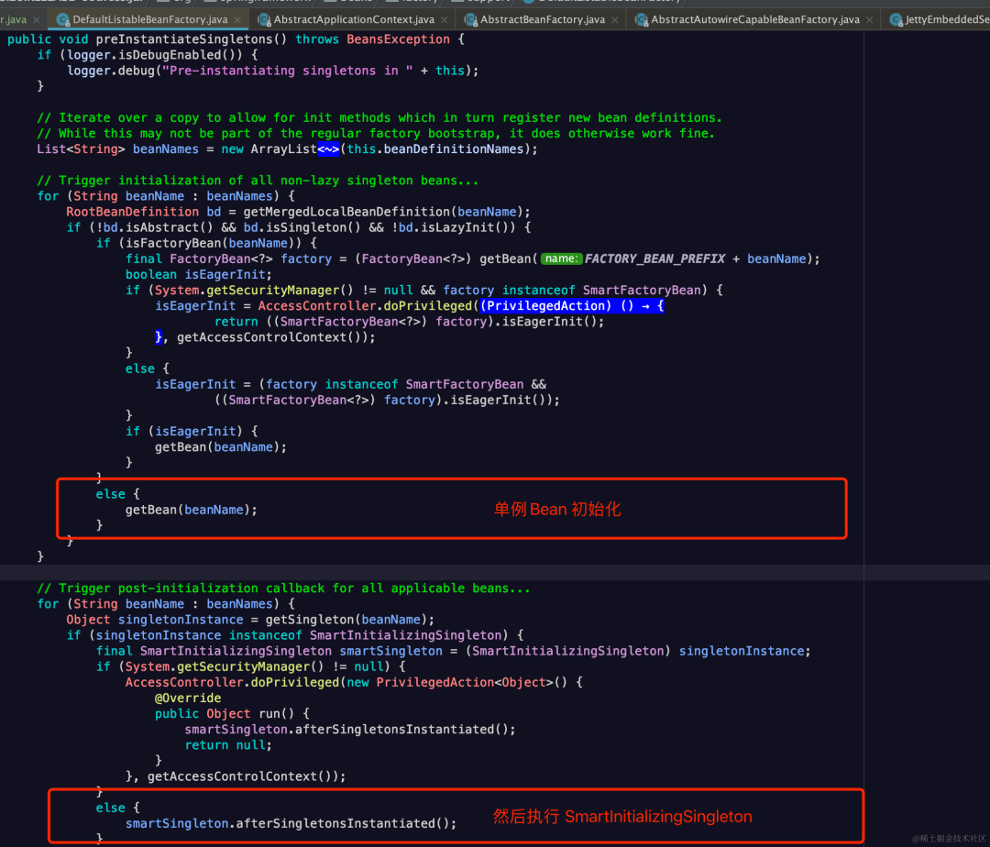Open the rightmost JettyEmbeddedSe tab
This screenshot has width=990, height=847.
coord(944,18)
